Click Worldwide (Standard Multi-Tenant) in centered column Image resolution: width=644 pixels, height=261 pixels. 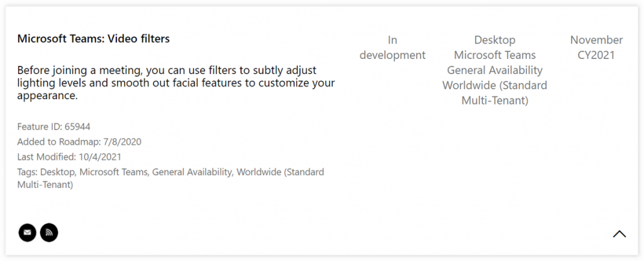tap(494, 92)
